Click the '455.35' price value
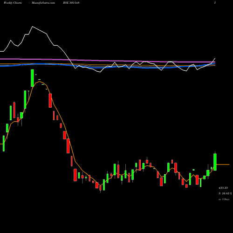The width and height of the screenshot is (233, 233). [x=223, y=188]
